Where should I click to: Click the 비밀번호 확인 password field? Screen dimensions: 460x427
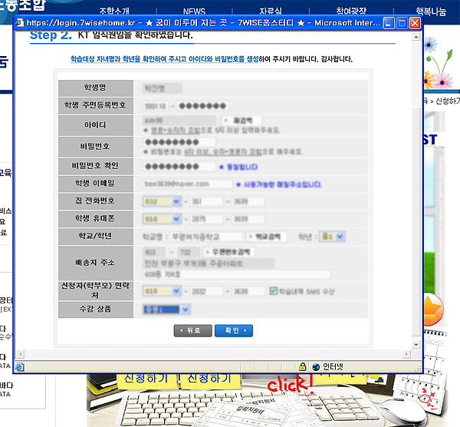[x=178, y=166]
